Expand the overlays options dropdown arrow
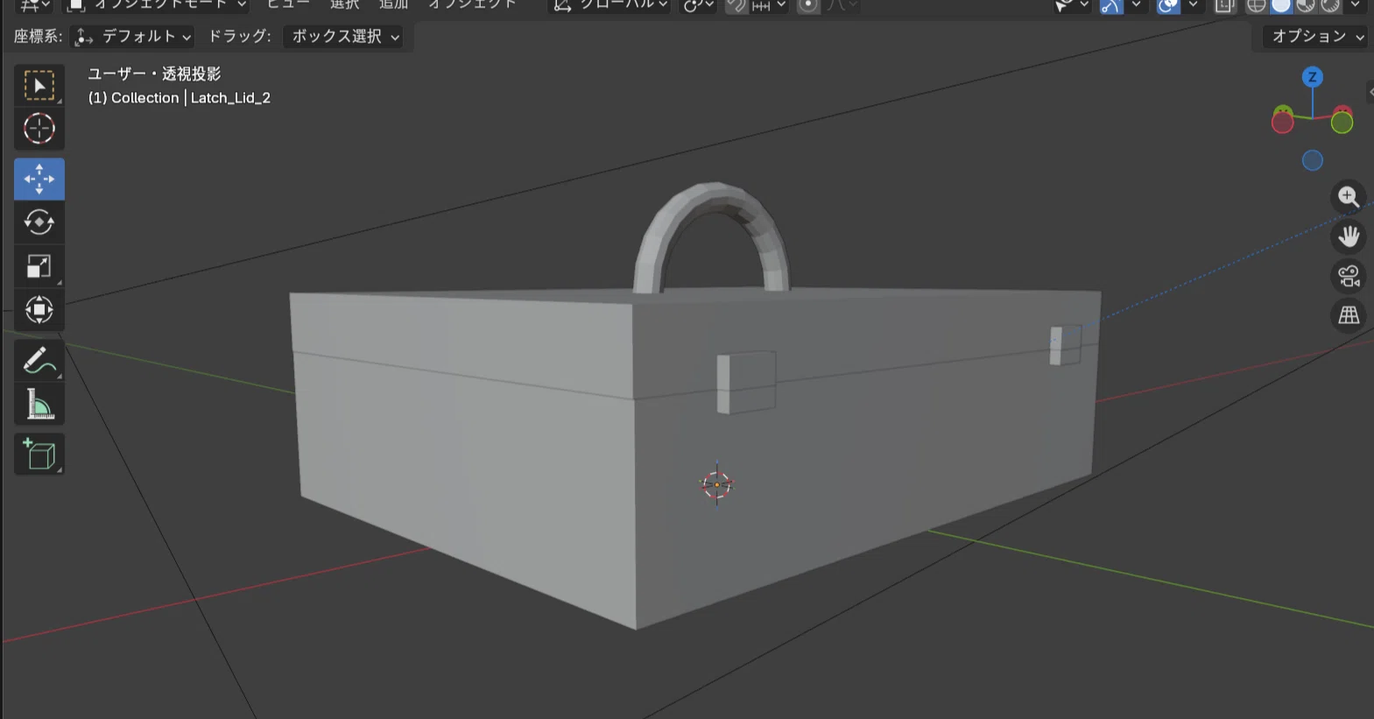 pyautogui.click(x=1193, y=5)
